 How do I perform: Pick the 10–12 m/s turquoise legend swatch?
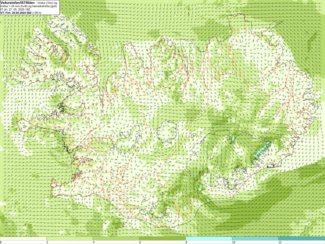pyautogui.click(x=255, y=239)
